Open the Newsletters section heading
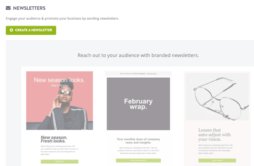The height and width of the screenshot is (166, 254). coord(29,8)
